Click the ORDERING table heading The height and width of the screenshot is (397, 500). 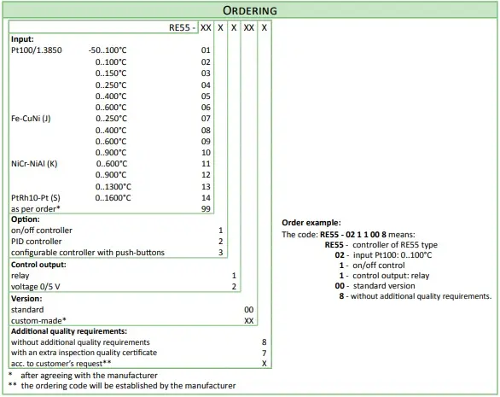[250, 10]
